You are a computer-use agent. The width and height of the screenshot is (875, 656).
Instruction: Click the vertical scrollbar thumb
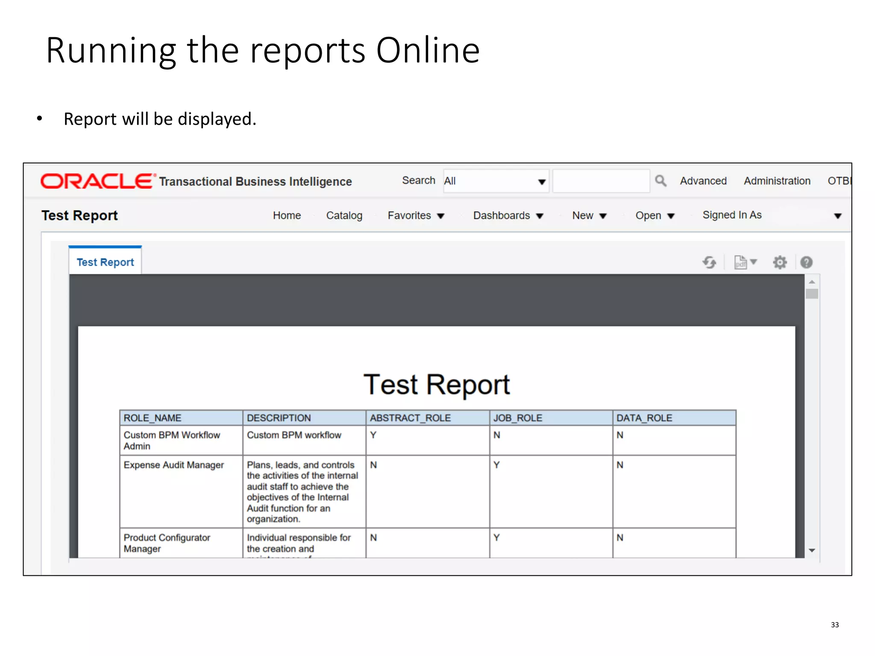(x=812, y=294)
